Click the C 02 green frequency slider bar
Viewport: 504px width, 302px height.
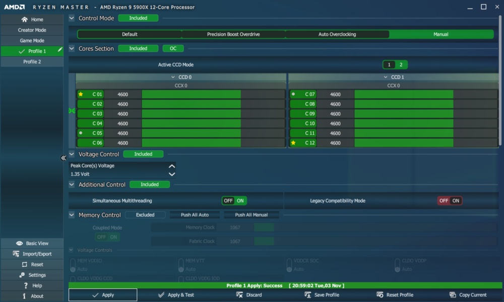click(x=191, y=104)
